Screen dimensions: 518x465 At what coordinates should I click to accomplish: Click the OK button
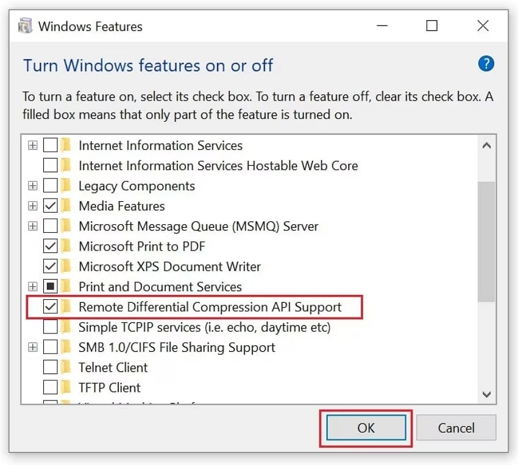tap(365, 428)
